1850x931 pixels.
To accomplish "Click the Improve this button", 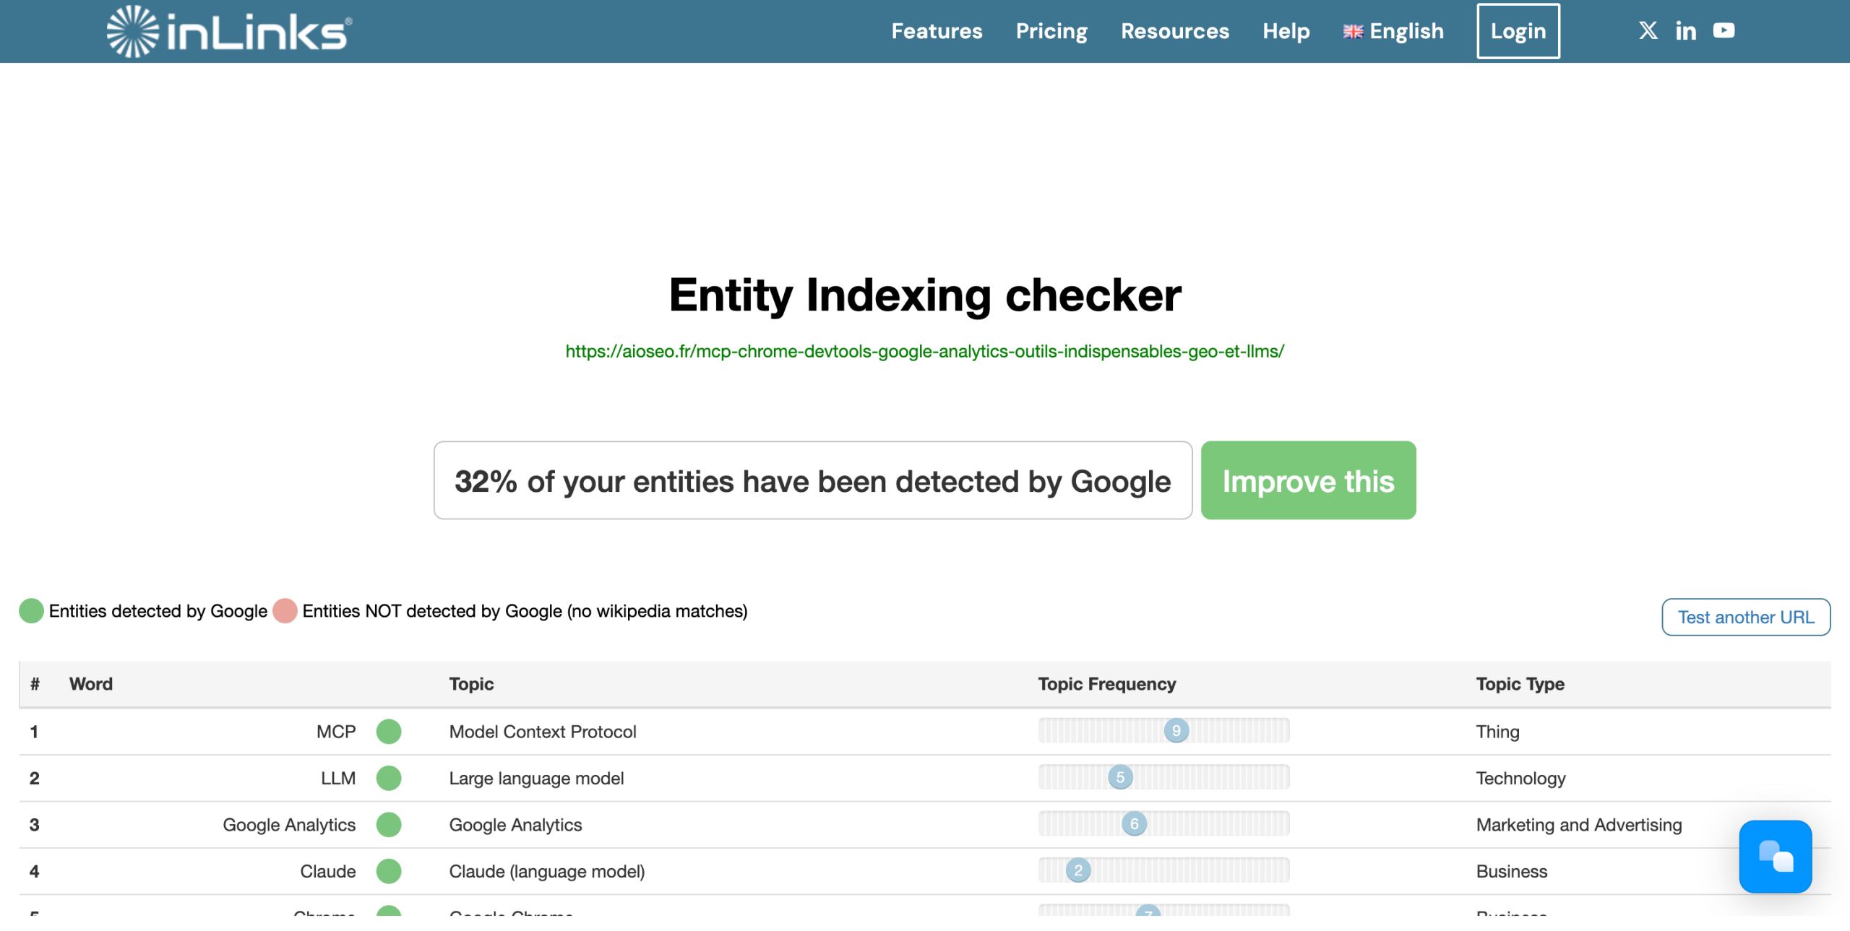I will click(x=1308, y=480).
